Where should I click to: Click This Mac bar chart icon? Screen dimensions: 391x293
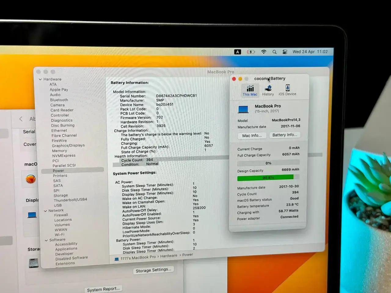(250, 88)
